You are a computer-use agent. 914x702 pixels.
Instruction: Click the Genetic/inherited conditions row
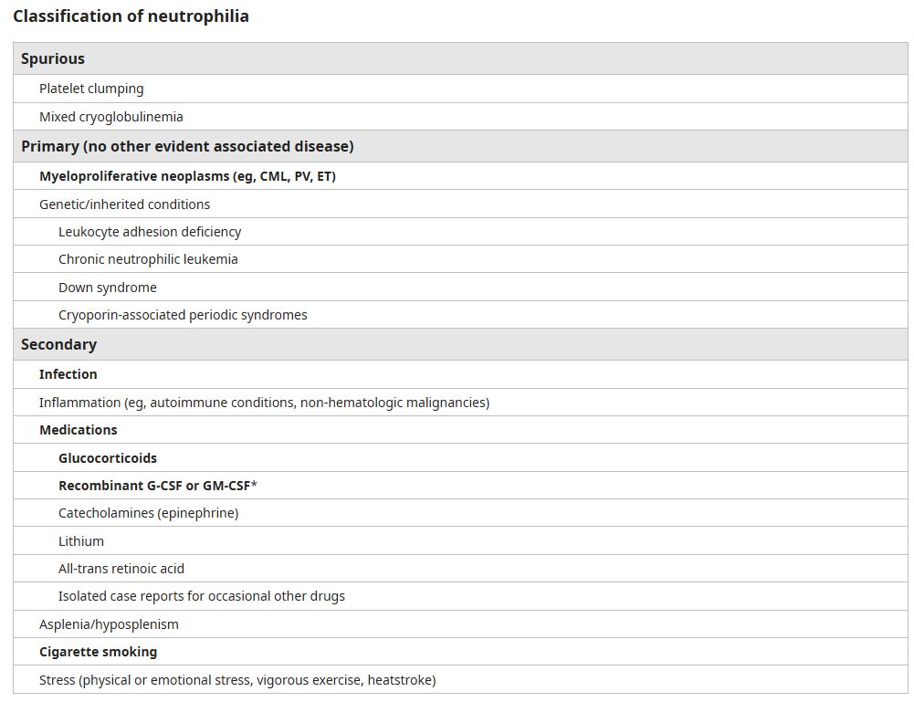click(124, 204)
